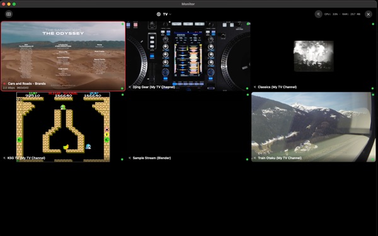Click the "Sample Stream (Blender)" label
The width and height of the screenshot is (378, 236).
(152, 158)
